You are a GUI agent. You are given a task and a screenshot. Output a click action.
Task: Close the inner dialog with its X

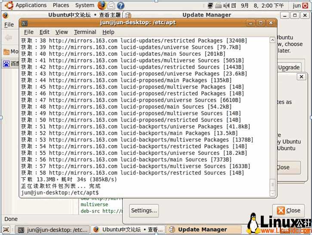click(301, 77)
